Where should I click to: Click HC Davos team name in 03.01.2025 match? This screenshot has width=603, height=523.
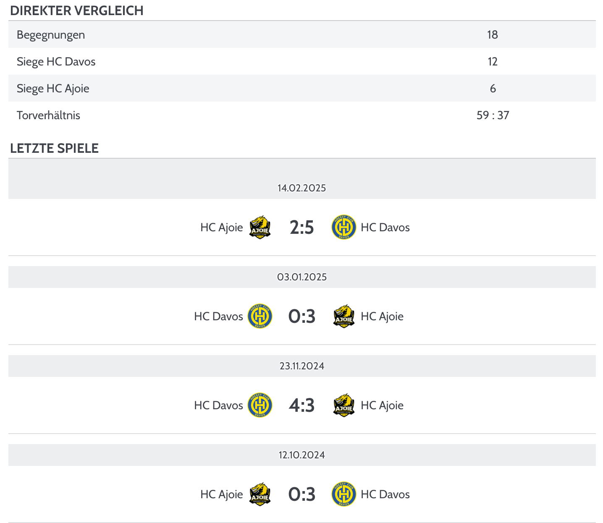pos(218,316)
